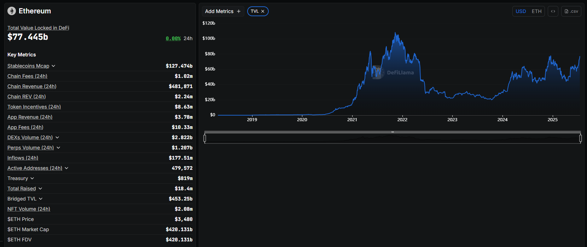Viewport: 587px width, 247px height.
Task: Click the $1.207b Perps volume value
Action: coord(182,148)
